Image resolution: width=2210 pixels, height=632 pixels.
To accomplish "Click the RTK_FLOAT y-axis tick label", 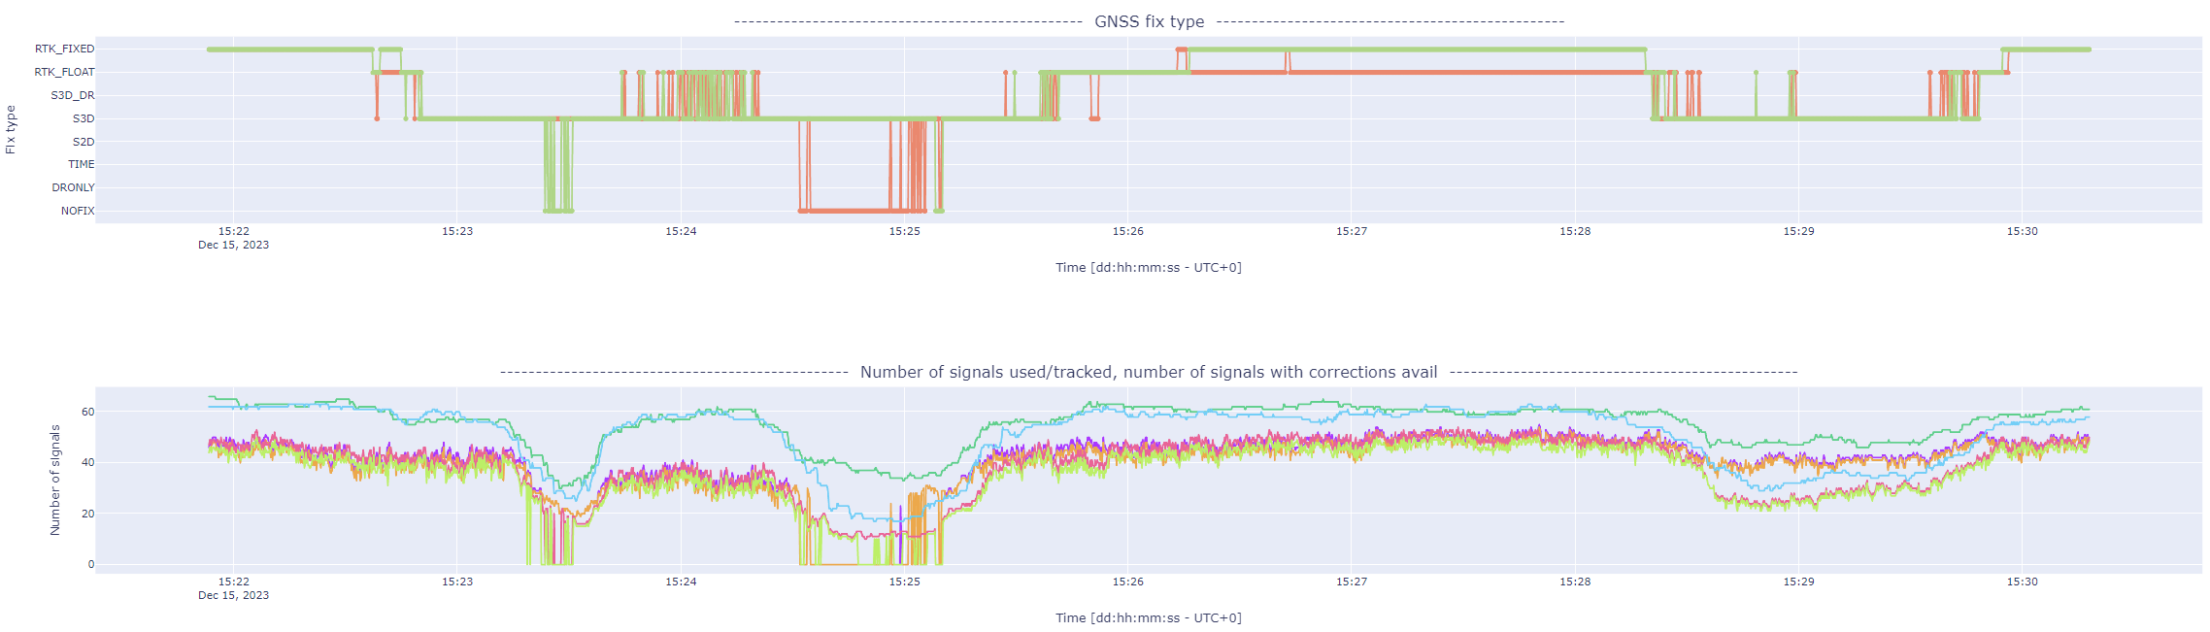I will point(65,72).
